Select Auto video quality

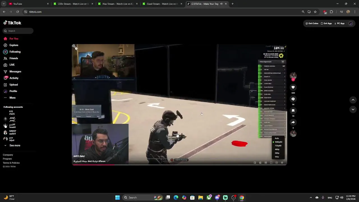click(x=277, y=138)
